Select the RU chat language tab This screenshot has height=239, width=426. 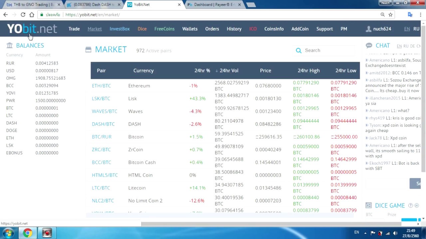point(406,46)
